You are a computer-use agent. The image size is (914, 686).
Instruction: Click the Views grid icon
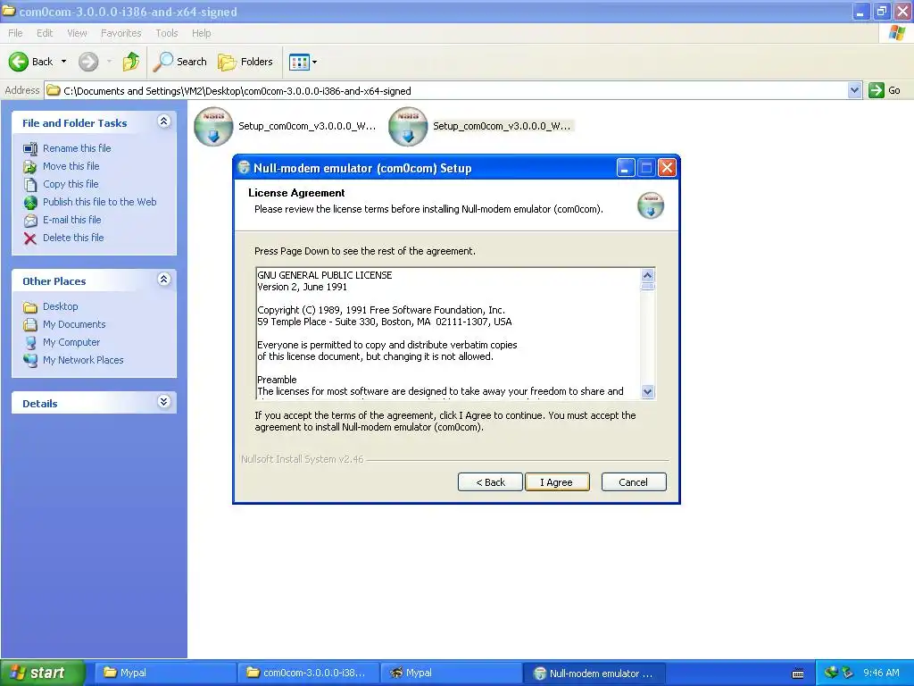299,62
